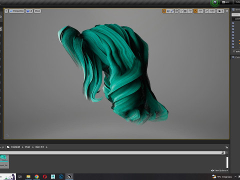This screenshot has height=180, width=240.
Task: Toggle scale snapping in viewport toolbar
Action: point(206,11)
